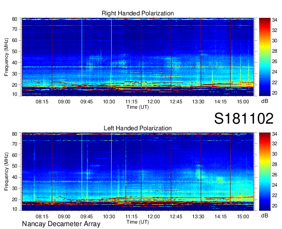Click the 70 MHz tick of the Left Handed plot
Image resolution: width=282 pixels, height=229 pixels.
point(15,144)
